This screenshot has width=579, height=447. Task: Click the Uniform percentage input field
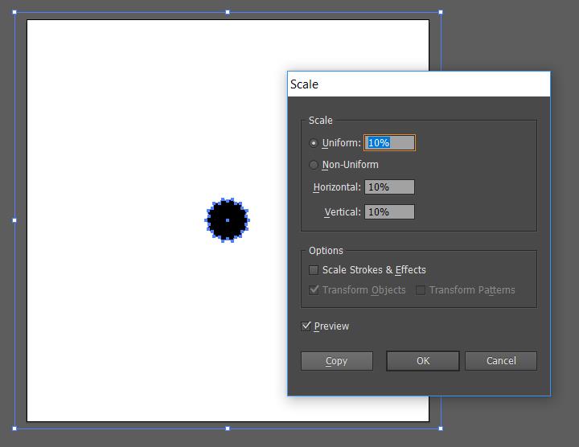pos(390,143)
